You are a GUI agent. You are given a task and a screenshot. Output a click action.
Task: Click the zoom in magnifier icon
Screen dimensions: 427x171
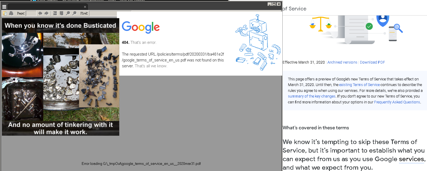pyautogui.click(x=74, y=13)
